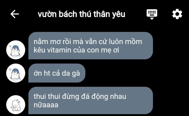The image size is (189, 116).
Task: Tap the penguin avatar beside the vitamin message
Action: (16, 50)
